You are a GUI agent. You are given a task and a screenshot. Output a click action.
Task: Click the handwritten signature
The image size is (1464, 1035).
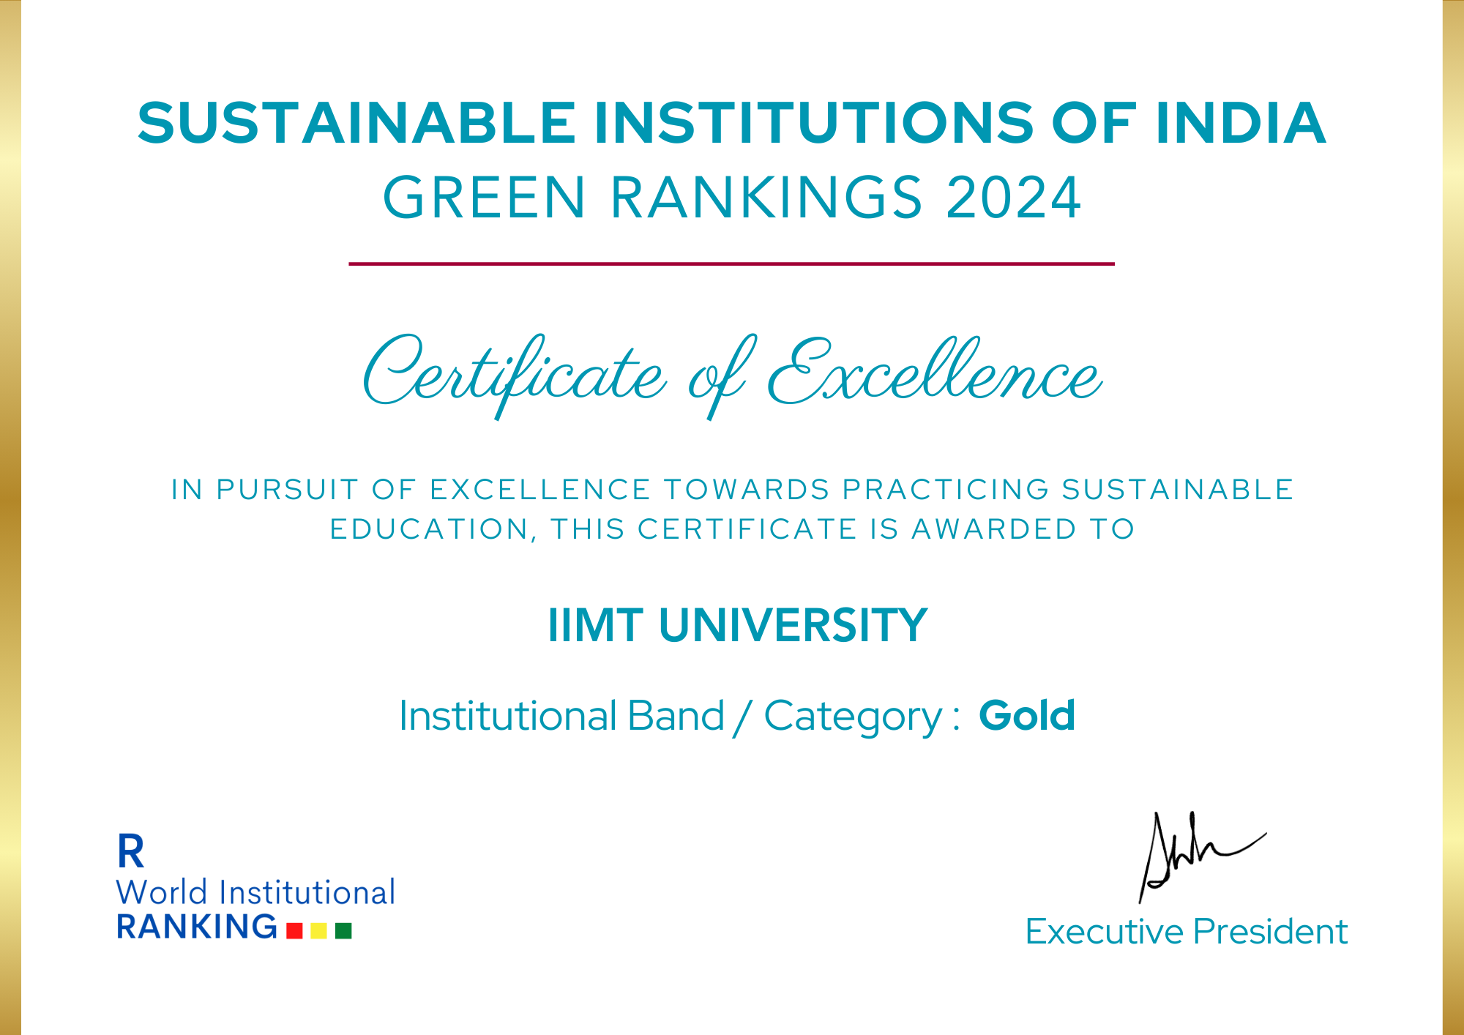(x=1202, y=857)
